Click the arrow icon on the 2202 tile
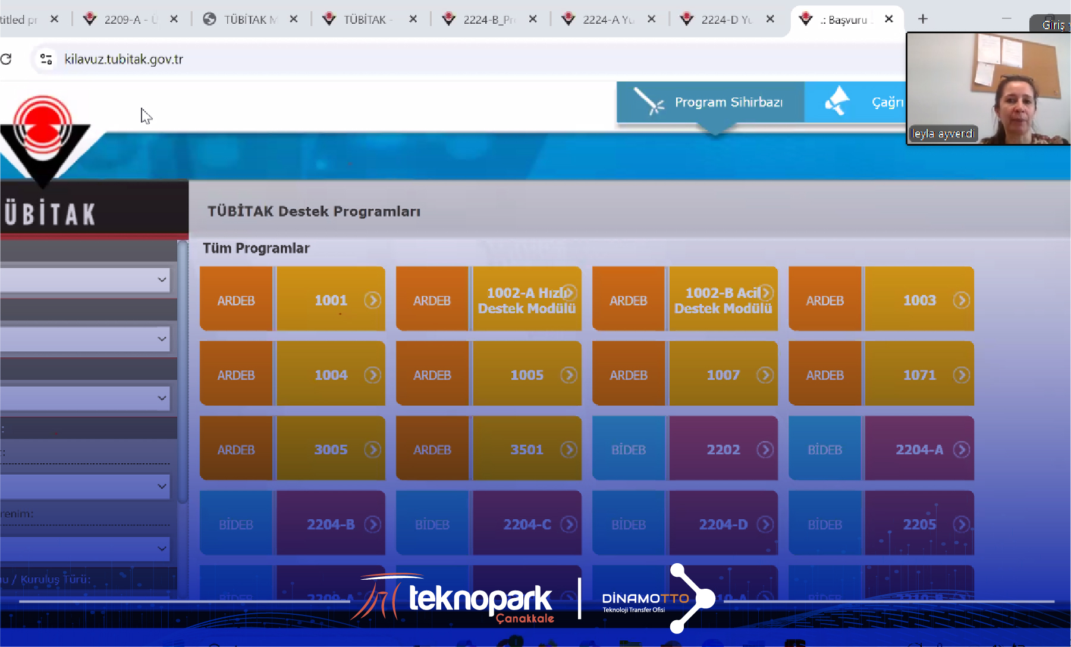 (x=765, y=450)
